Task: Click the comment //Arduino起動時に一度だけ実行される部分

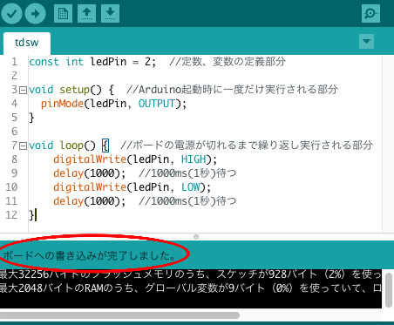Action: coord(232,90)
